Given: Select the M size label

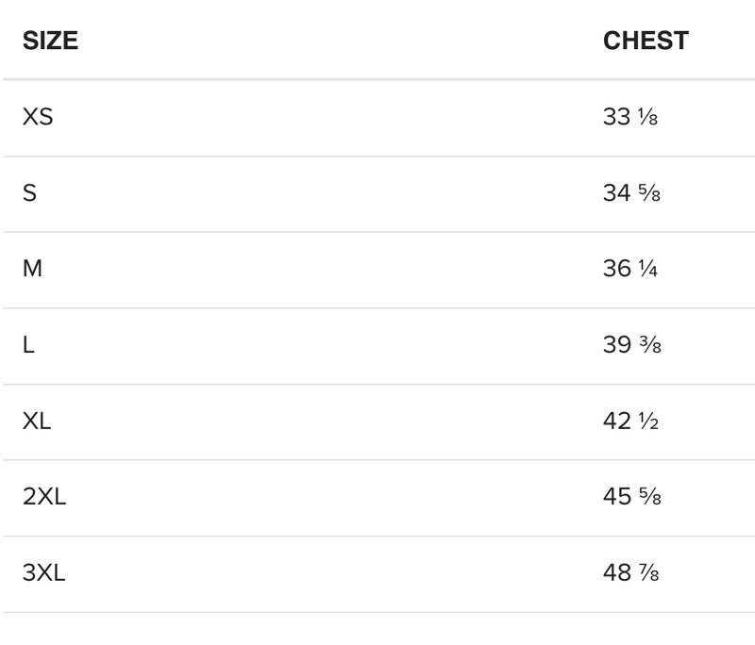Looking at the screenshot, I should click(x=32, y=269).
